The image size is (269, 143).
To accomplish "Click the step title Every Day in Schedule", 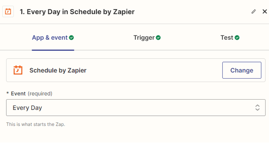I will coord(77,12).
